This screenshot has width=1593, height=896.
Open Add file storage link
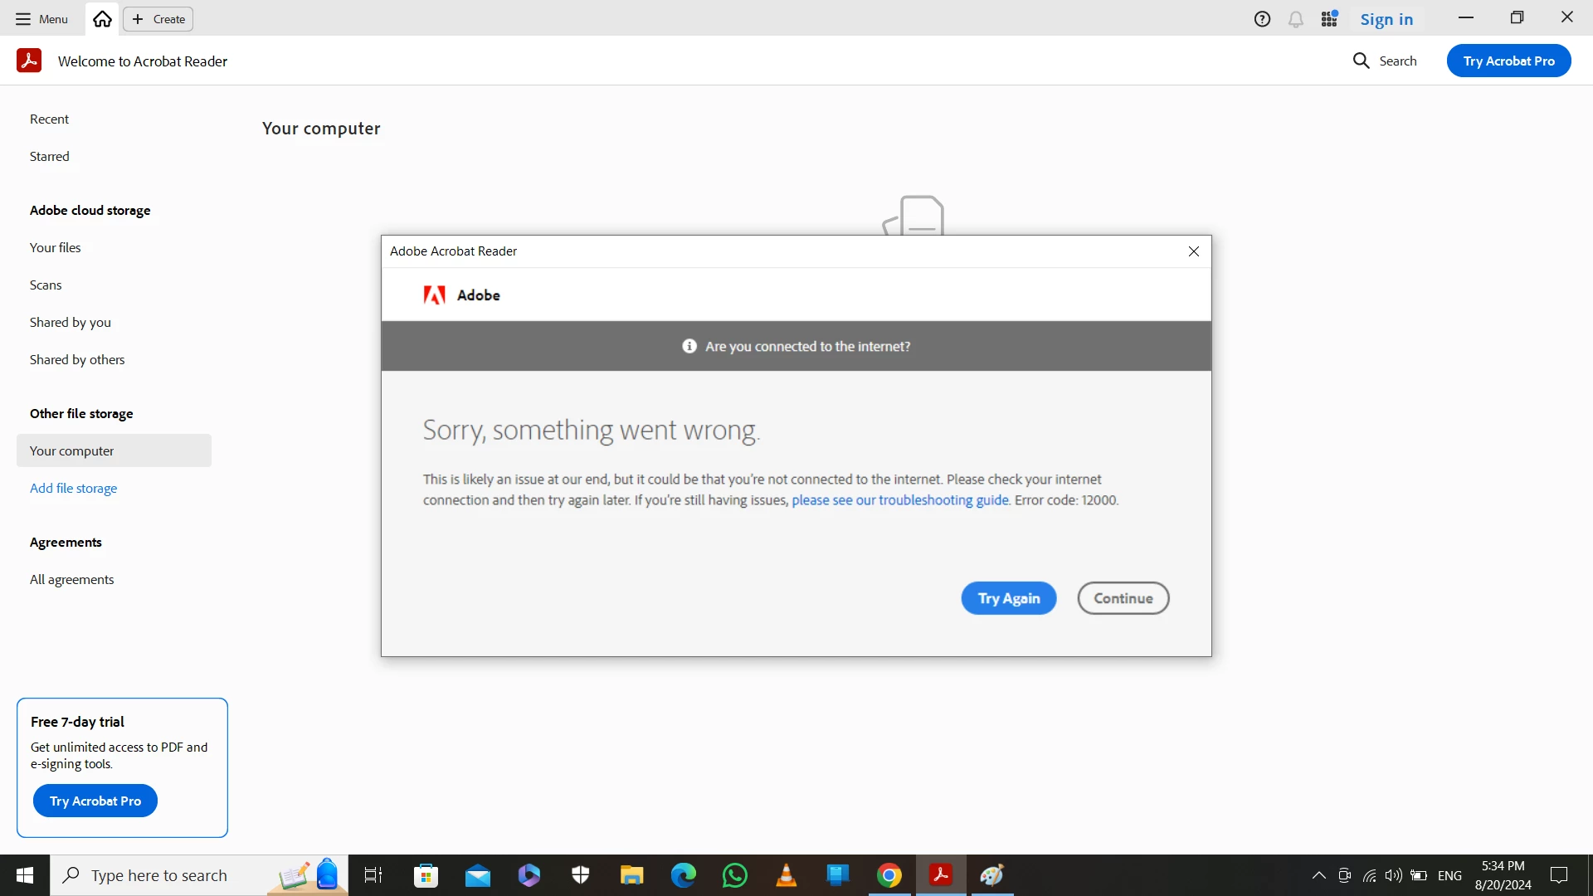[x=73, y=488]
